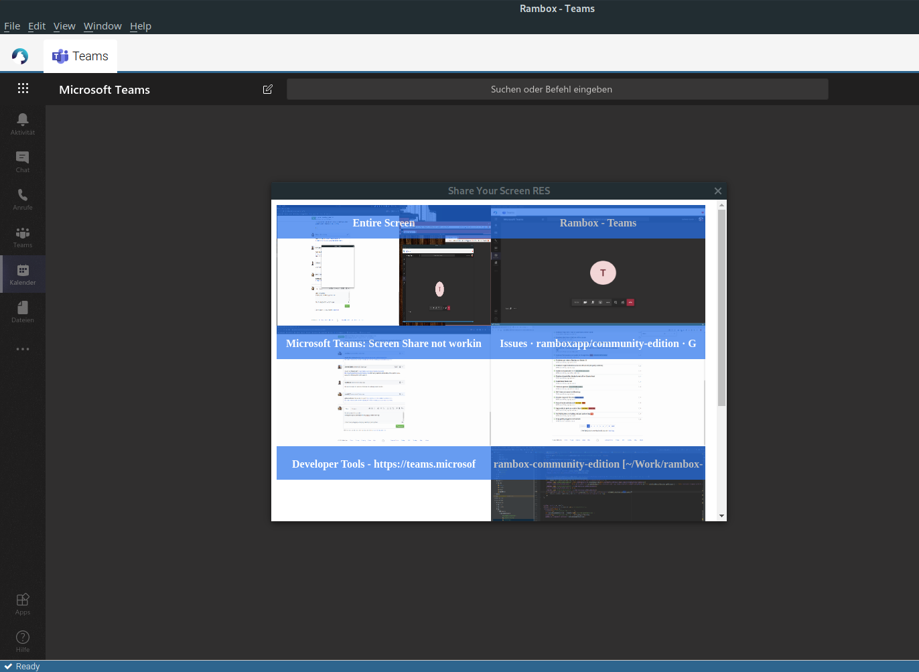Start a new chat with compose icon

pos(268,89)
